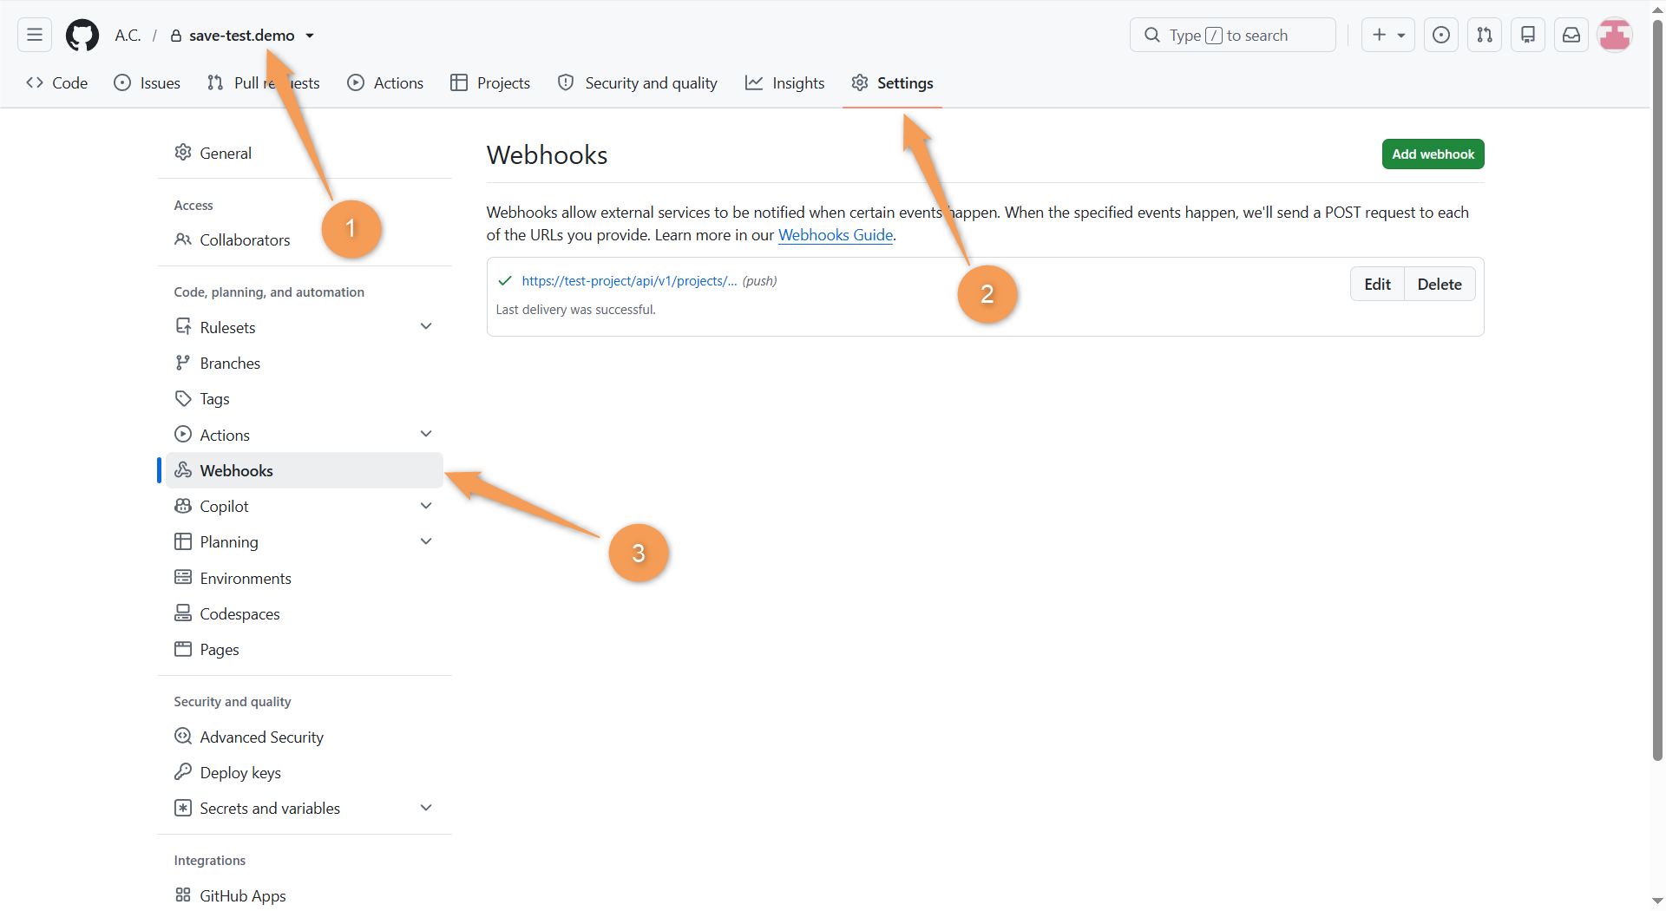Open the Projects tab
The height and width of the screenshot is (911, 1666).
click(490, 83)
